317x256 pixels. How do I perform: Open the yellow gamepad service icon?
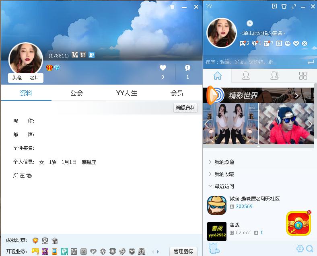[35, 251]
